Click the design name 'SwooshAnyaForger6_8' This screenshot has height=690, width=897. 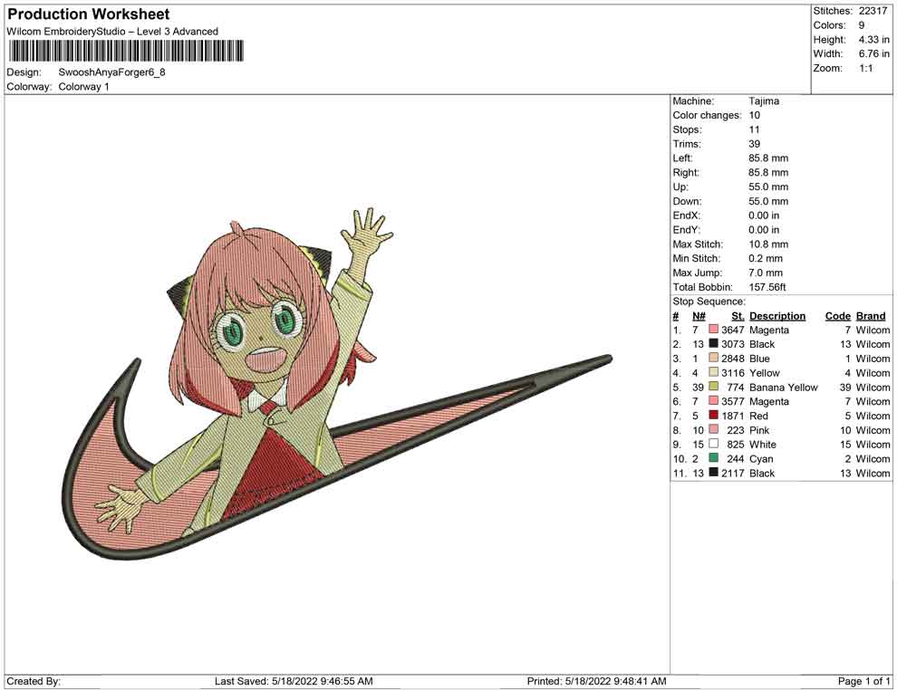click(x=112, y=72)
